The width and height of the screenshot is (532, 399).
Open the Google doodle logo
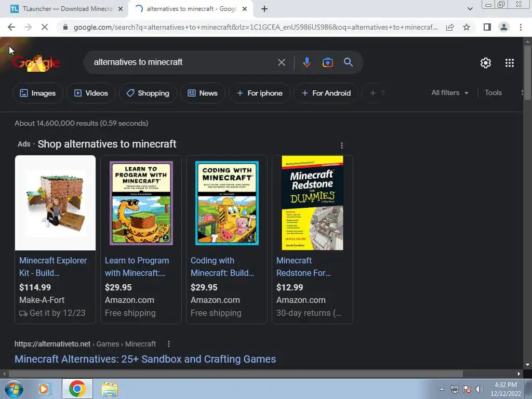[36, 63]
